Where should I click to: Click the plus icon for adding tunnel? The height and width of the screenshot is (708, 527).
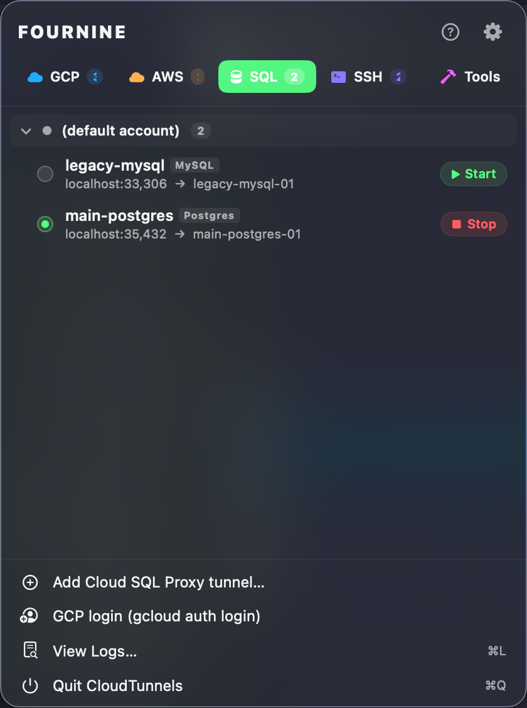coord(30,582)
